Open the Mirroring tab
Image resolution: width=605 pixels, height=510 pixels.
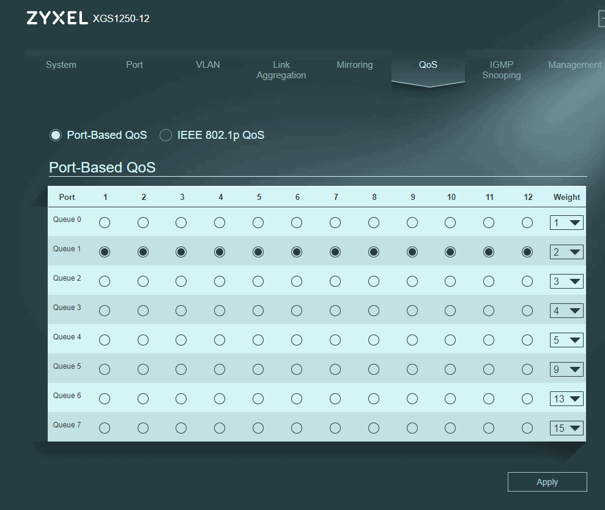tap(354, 65)
